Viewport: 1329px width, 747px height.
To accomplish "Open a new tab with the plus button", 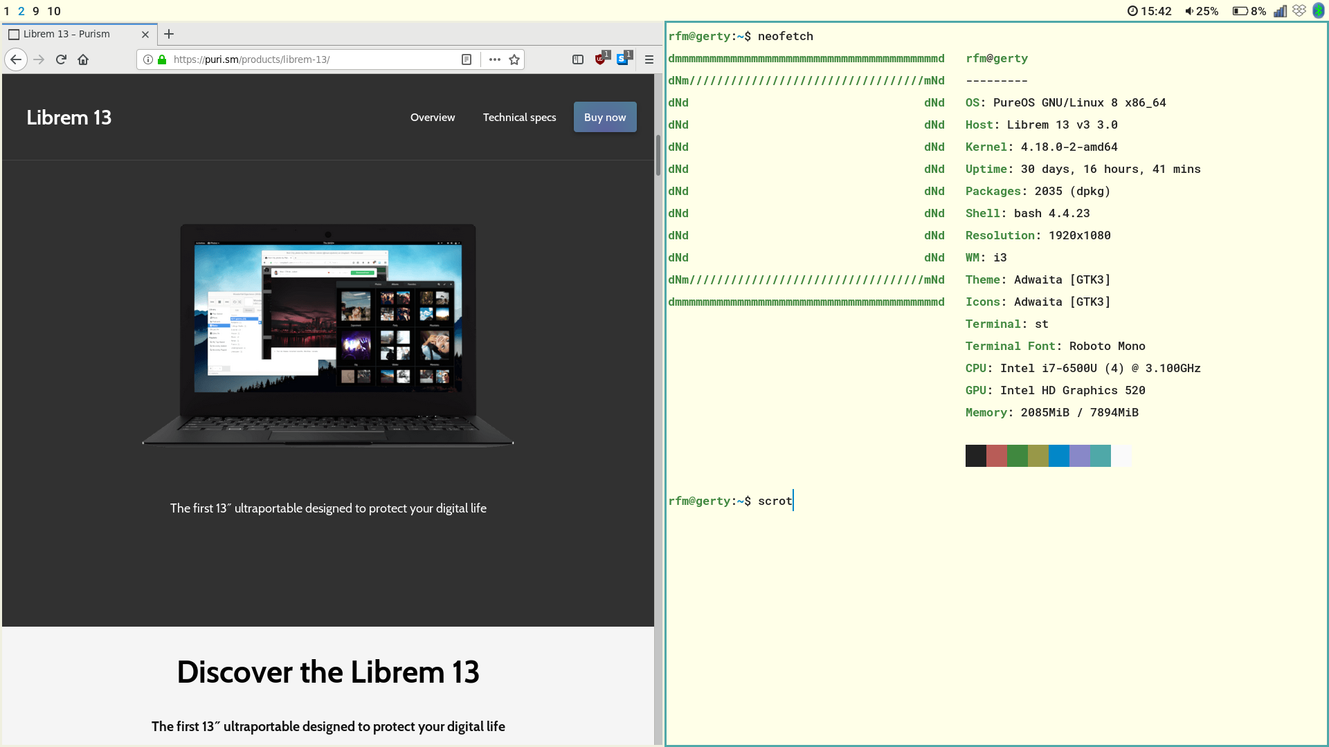I will coord(169,34).
